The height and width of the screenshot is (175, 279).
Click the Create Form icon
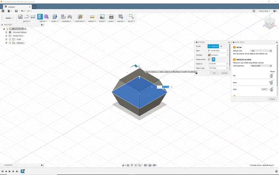[46, 17]
